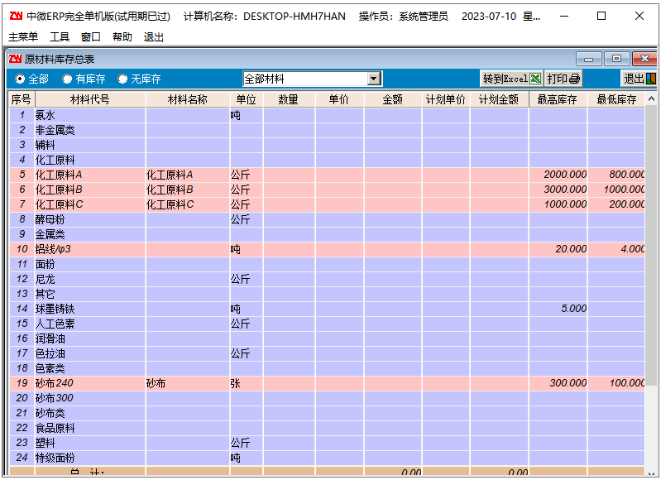661x480 pixels.
Task: Click the 单位 column header
Action: [247, 99]
